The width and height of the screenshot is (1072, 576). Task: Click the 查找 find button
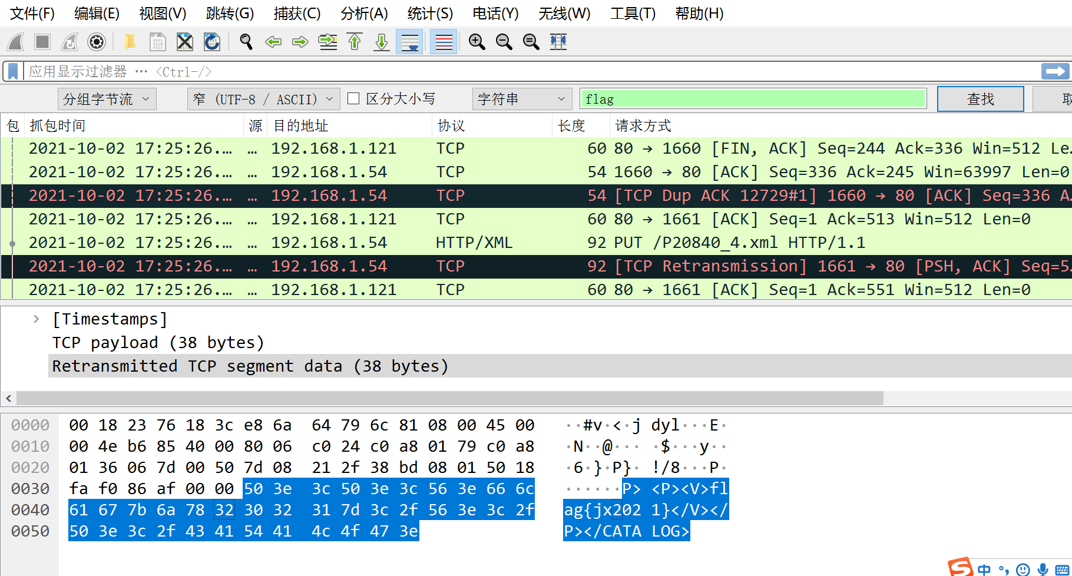click(980, 99)
